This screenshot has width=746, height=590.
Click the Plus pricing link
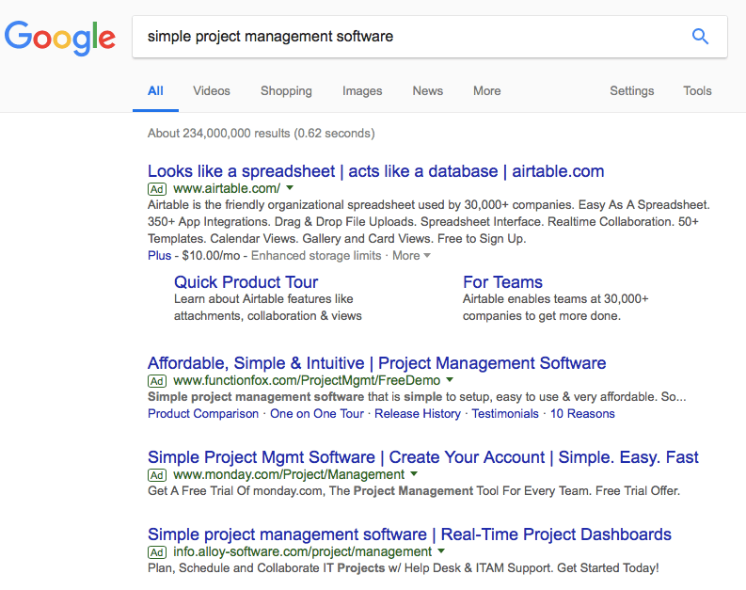[x=159, y=256]
